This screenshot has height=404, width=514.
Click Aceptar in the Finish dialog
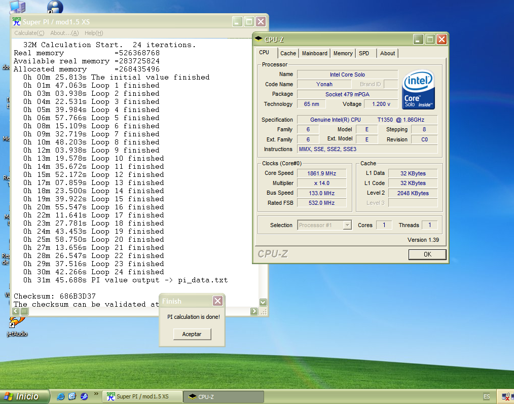click(192, 334)
